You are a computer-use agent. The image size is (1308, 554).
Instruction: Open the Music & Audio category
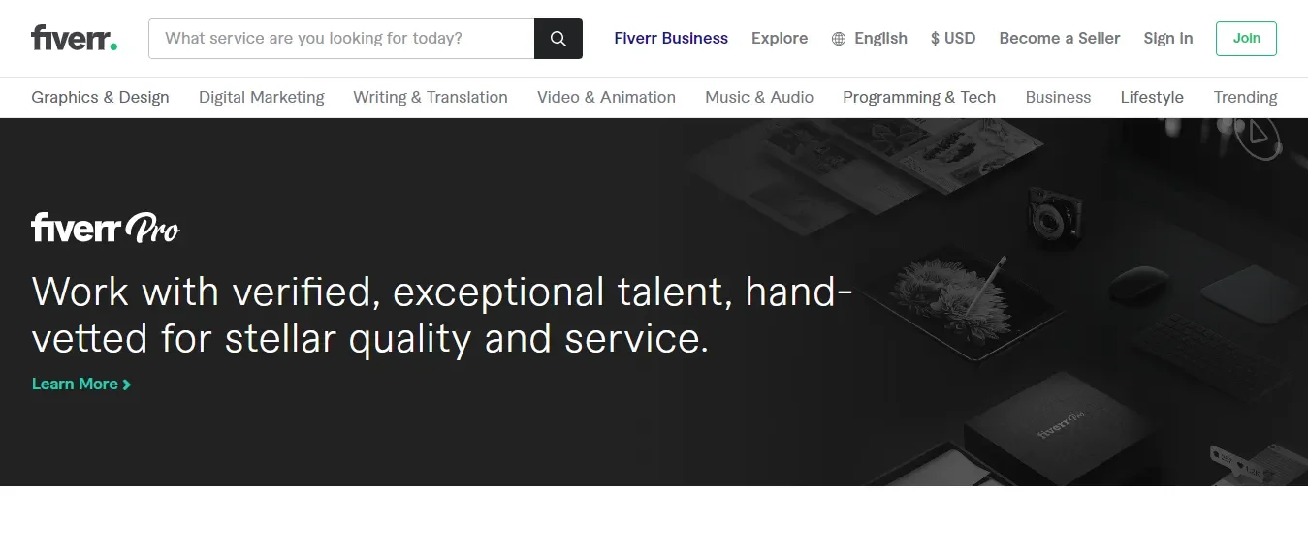pyautogui.click(x=759, y=97)
